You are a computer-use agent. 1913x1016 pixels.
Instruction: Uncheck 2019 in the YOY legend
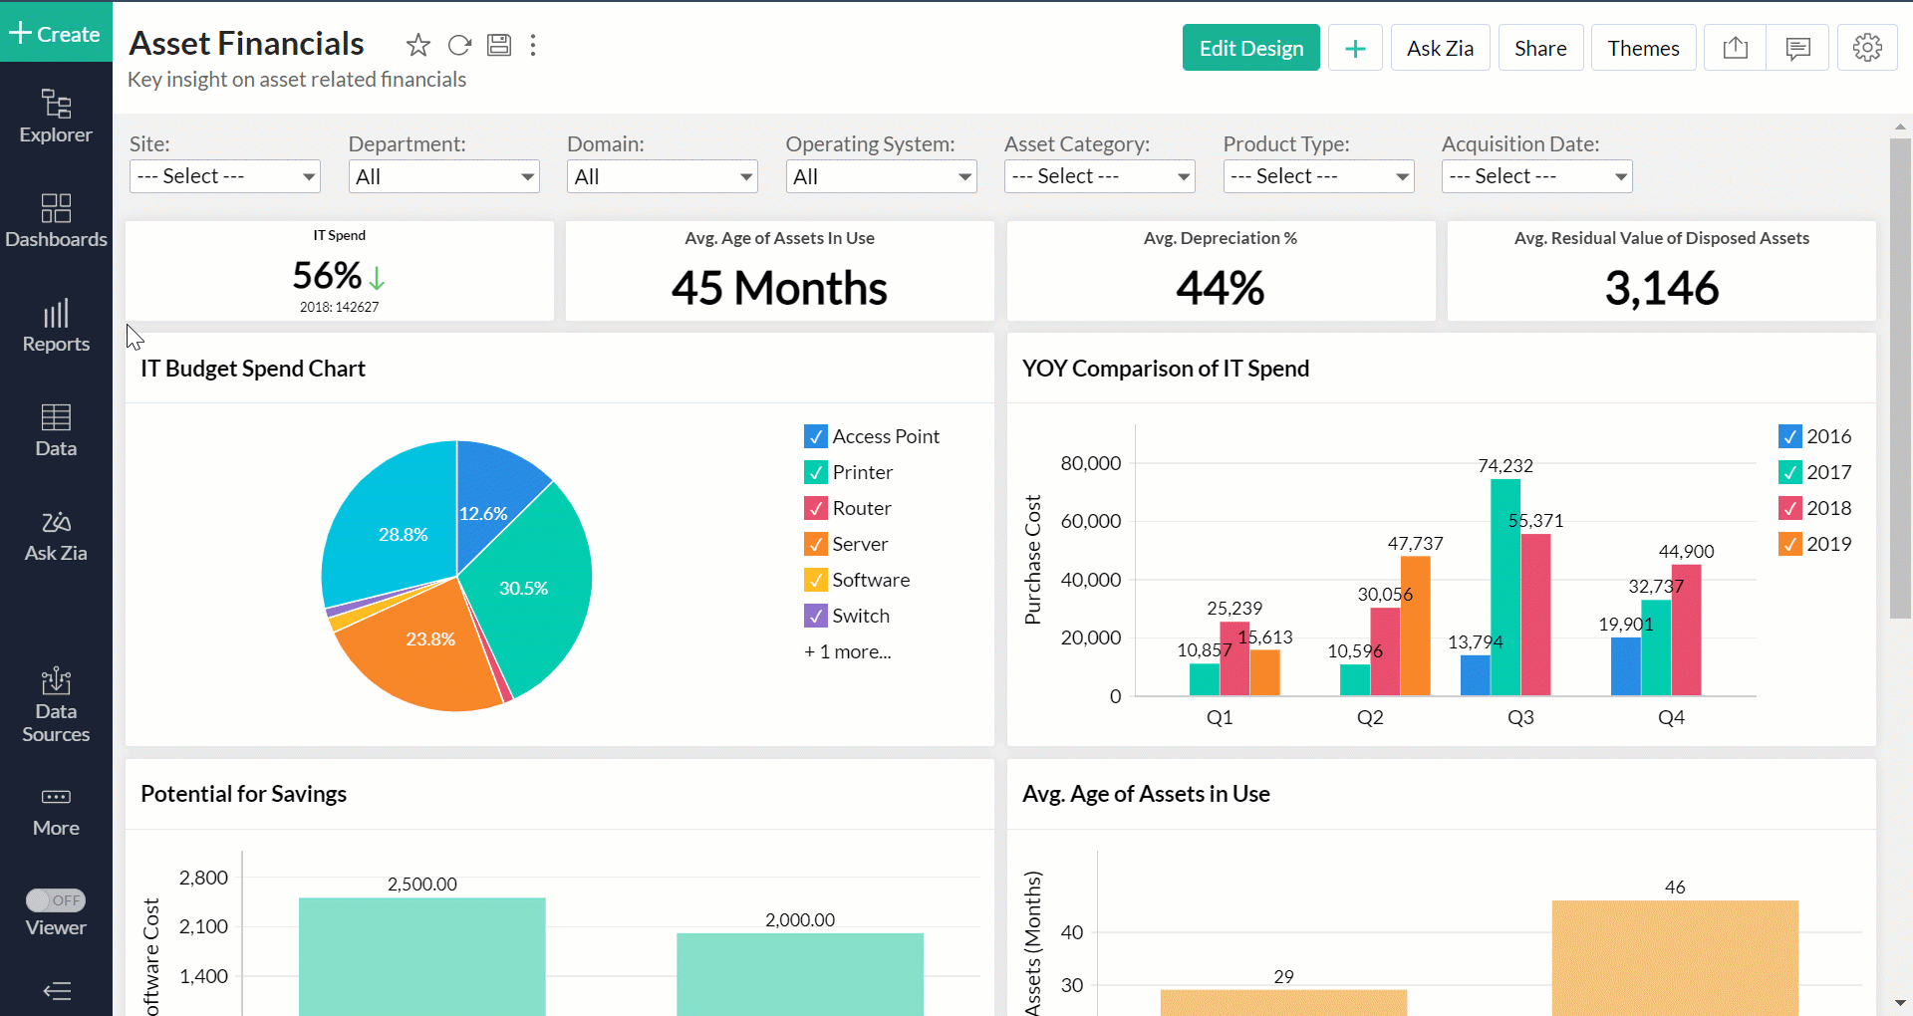(1790, 544)
